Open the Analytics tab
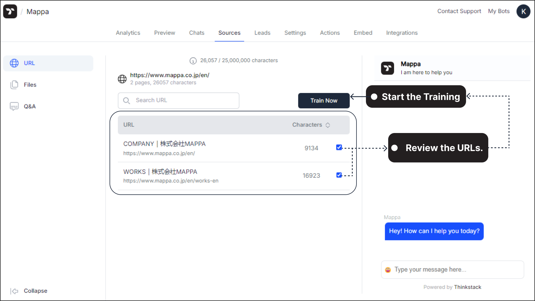This screenshot has width=535, height=301. pos(128,33)
